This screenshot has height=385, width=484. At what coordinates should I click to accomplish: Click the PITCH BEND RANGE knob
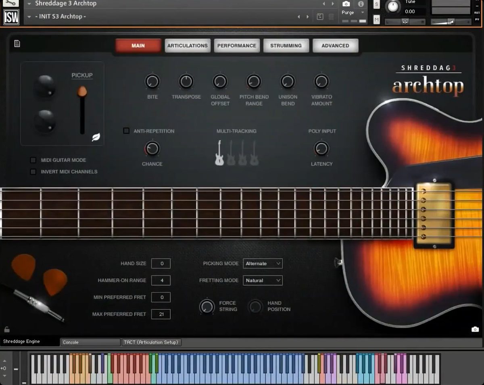pos(254,81)
